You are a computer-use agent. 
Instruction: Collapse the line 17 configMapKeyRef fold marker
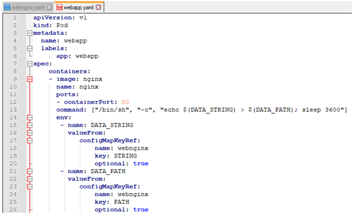tap(30, 141)
